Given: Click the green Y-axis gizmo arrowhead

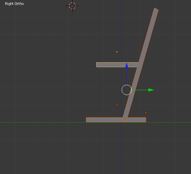Looking at the screenshot, I should tap(151, 90).
